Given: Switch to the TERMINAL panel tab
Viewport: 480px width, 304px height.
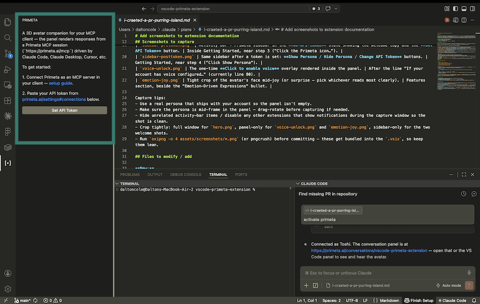Looking at the screenshot, I should pyautogui.click(x=218, y=175).
